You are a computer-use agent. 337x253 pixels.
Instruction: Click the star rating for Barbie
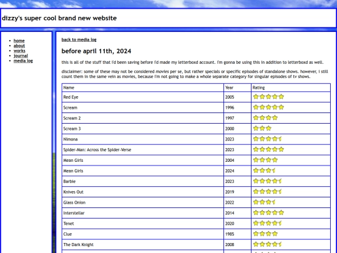[267, 181]
